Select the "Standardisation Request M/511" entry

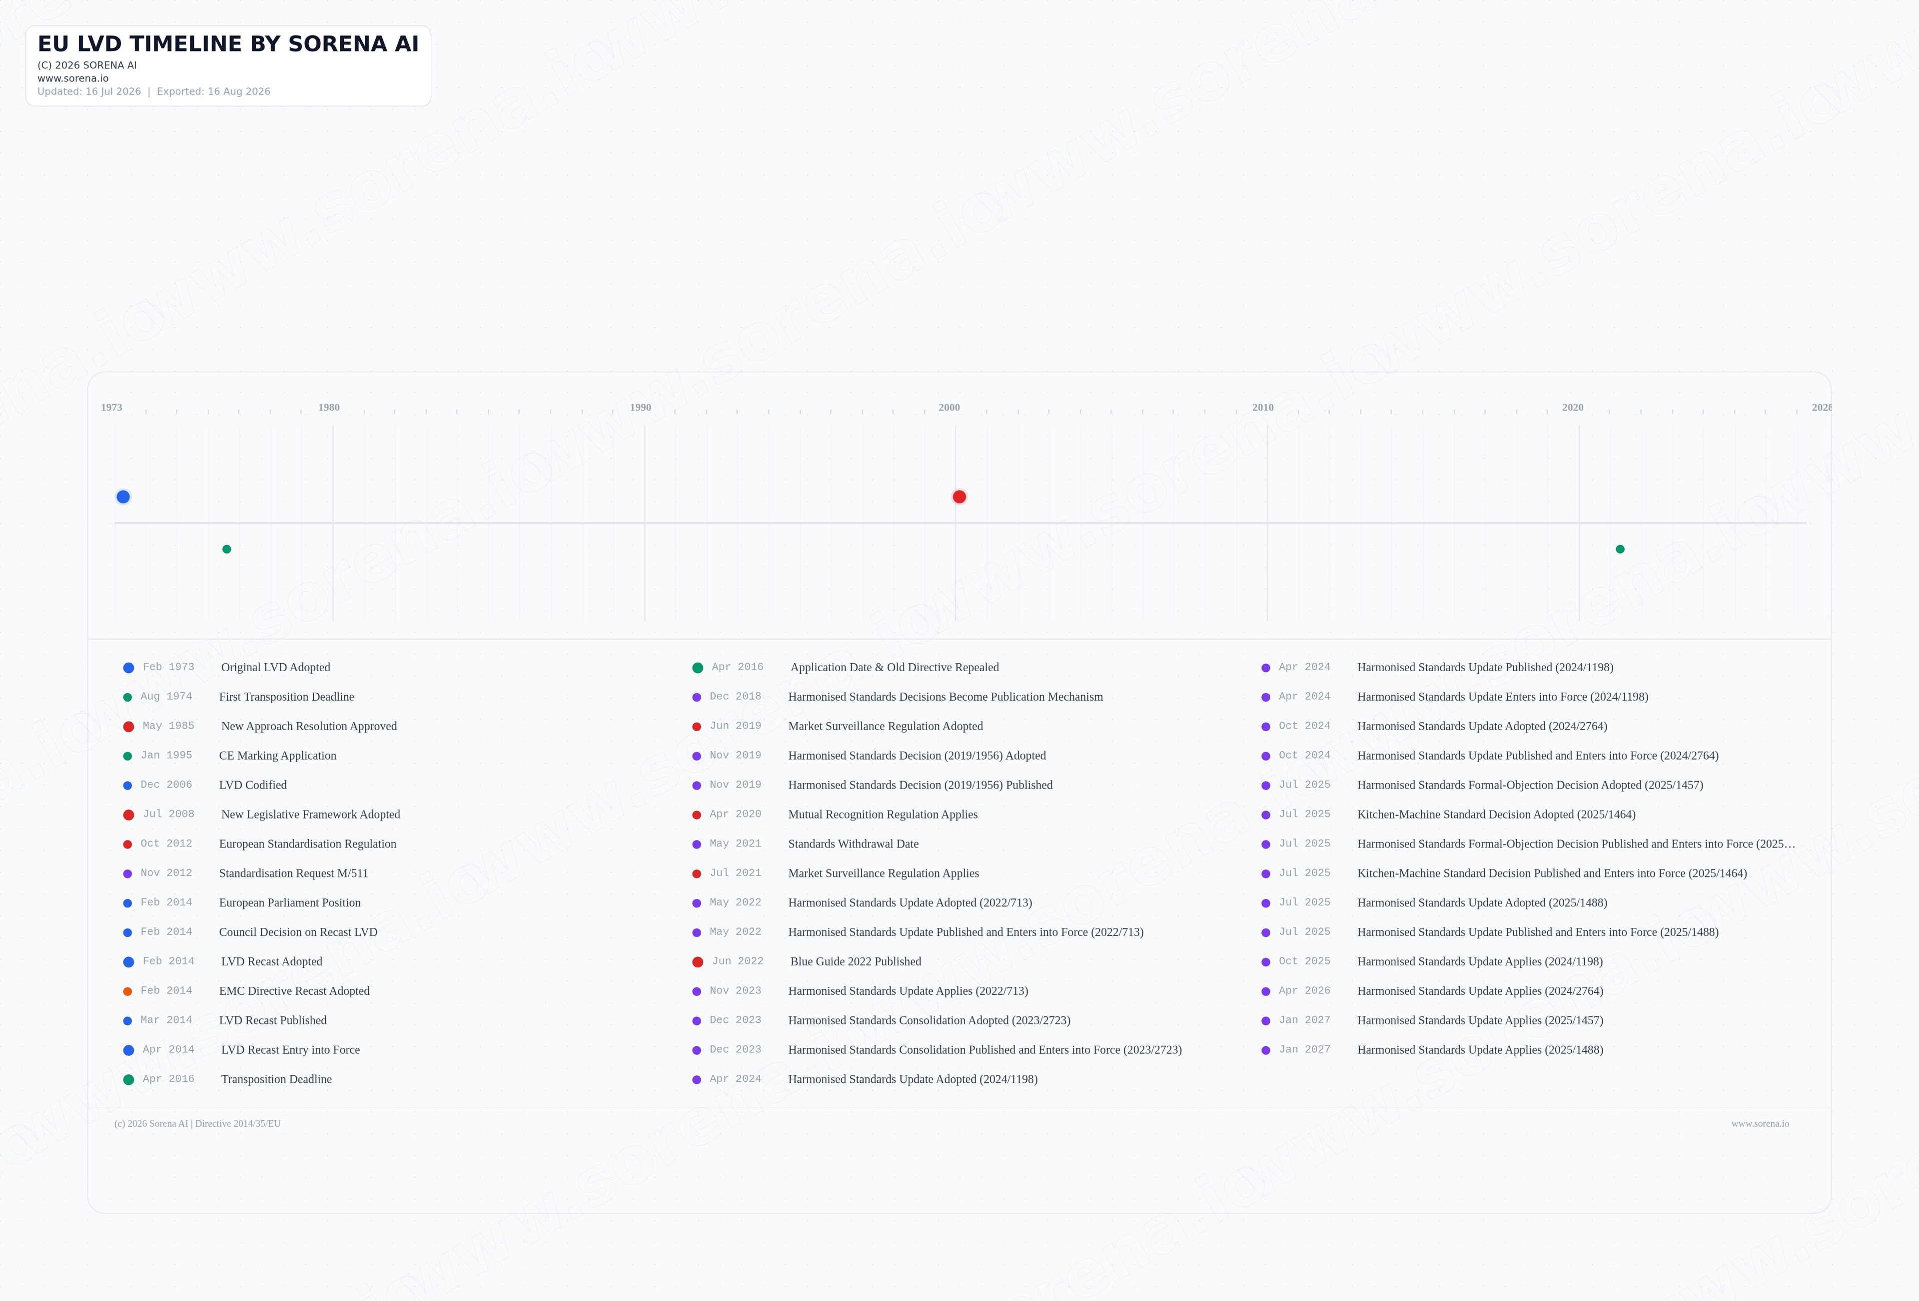[293, 873]
